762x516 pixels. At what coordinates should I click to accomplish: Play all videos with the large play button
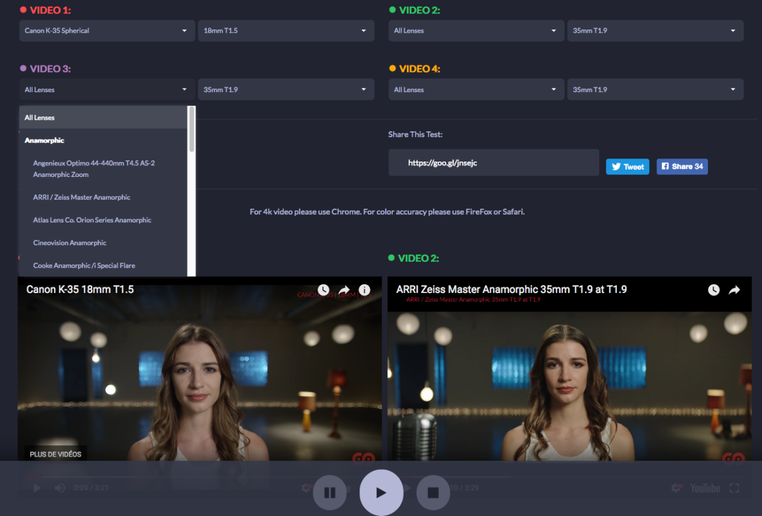pos(381,492)
